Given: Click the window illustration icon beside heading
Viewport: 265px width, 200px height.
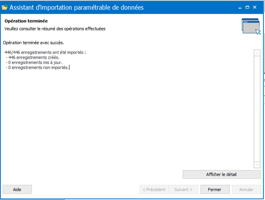Looking at the screenshot, I should (x=251, y=26).
